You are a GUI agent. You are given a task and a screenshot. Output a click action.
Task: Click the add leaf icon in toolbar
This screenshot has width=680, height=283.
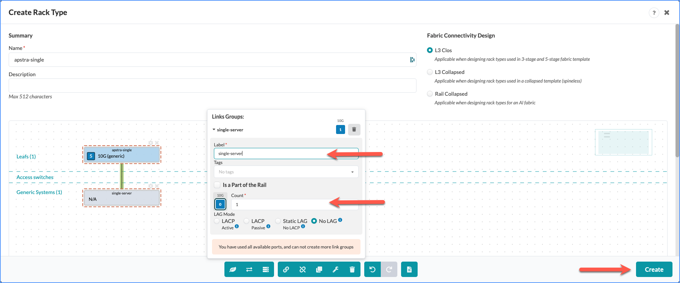pos(233,269)
